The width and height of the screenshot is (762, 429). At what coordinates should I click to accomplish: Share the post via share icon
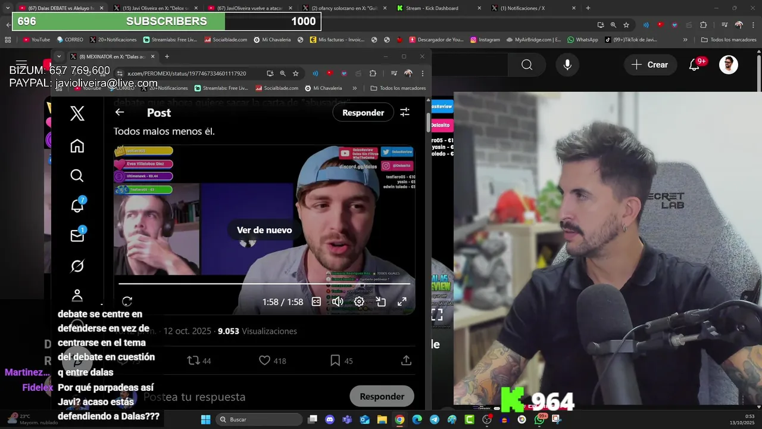pos(406,360)
